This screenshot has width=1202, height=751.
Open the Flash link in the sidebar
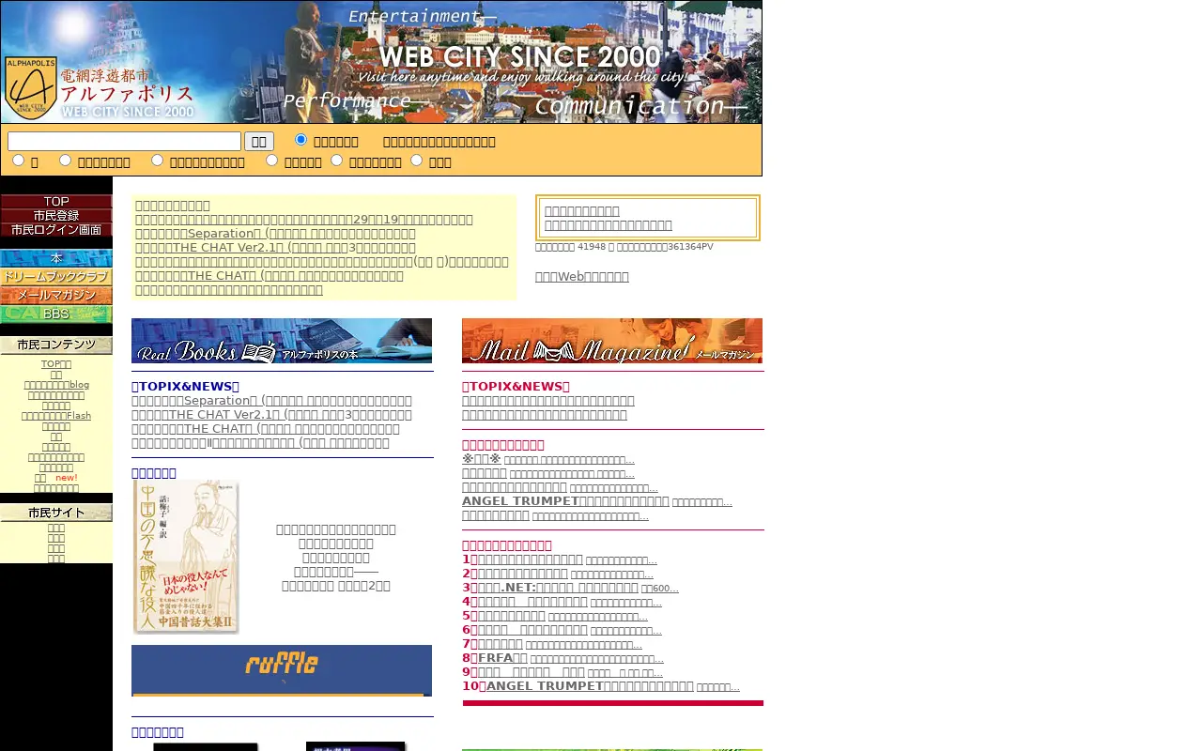56,416
